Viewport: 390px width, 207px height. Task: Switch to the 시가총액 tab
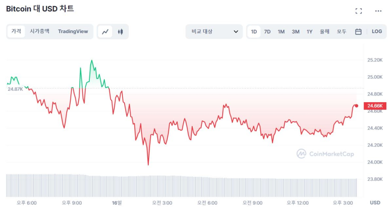tap(39, 31)
